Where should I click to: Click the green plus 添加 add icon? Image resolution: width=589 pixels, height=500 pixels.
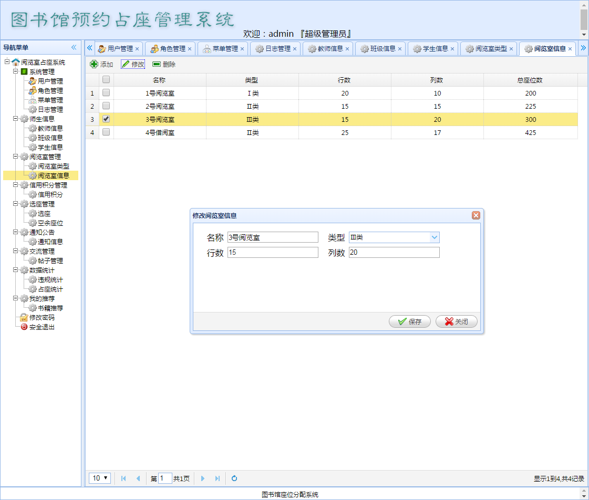point(94,64)
